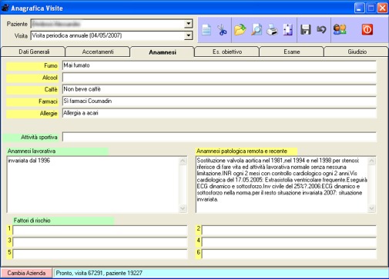Click the Fattori di rischio field 1
Screen dimensions: 389x279
pos(100,230)
